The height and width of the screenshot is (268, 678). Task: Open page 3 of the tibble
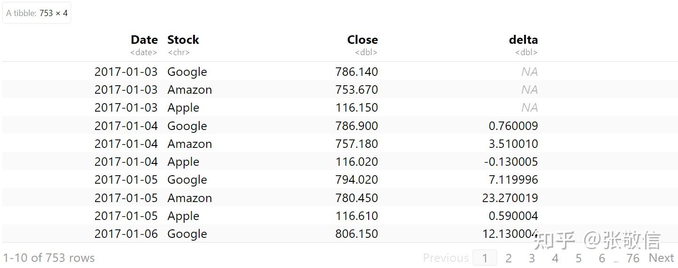tap(532, 258)
